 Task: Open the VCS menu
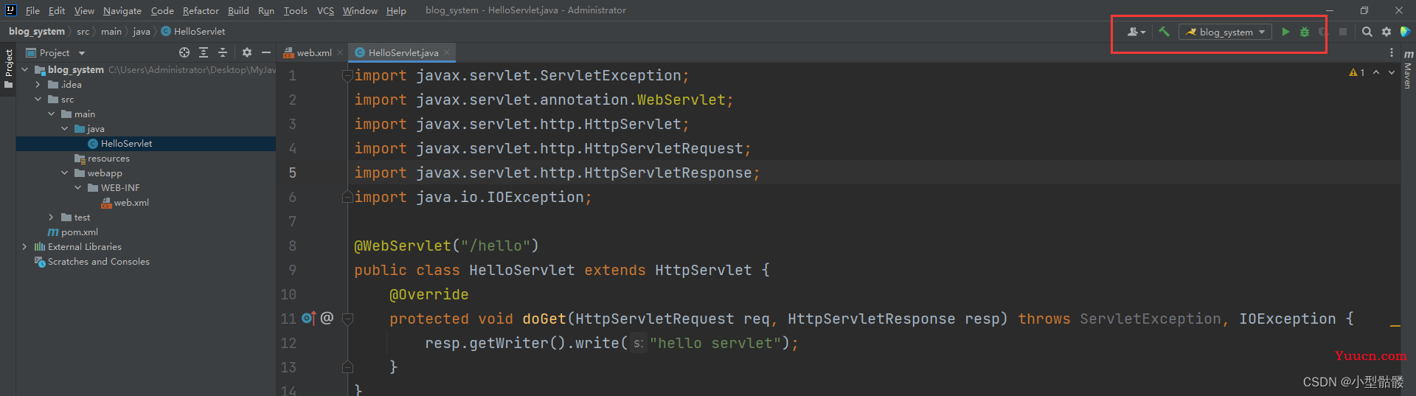[x=325, y=10]
